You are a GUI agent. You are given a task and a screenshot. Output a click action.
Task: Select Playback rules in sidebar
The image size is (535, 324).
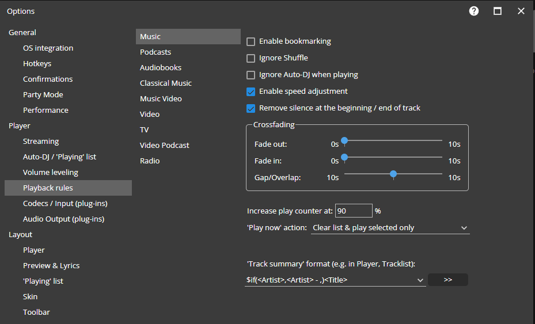(x=68, y=188)
